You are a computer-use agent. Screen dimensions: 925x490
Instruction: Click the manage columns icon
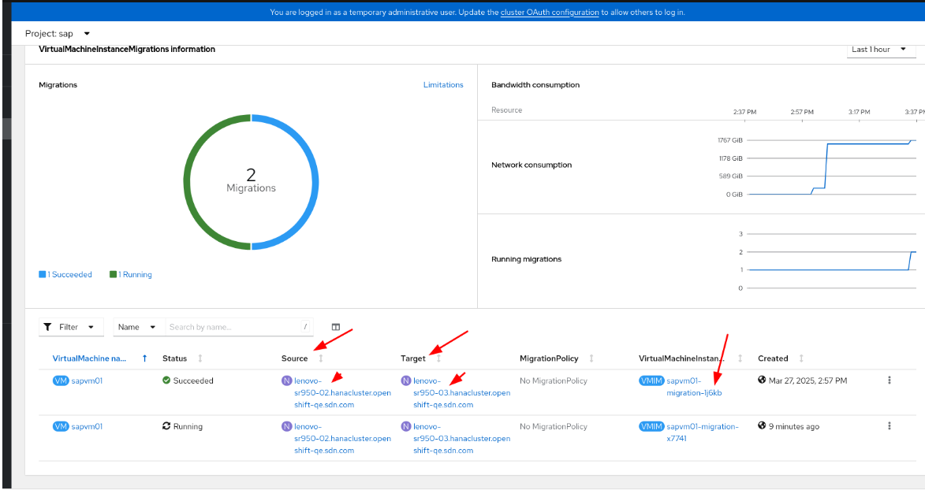(336, 327)
